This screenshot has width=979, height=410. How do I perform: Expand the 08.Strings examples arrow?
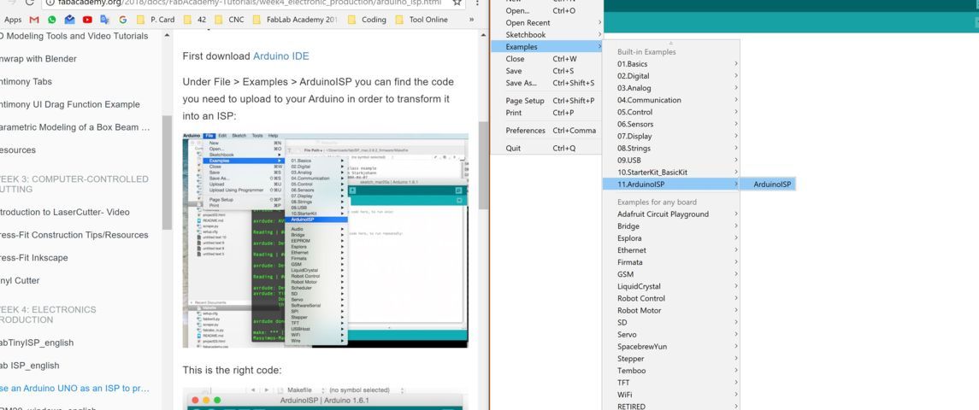click(x=736, y=149)
